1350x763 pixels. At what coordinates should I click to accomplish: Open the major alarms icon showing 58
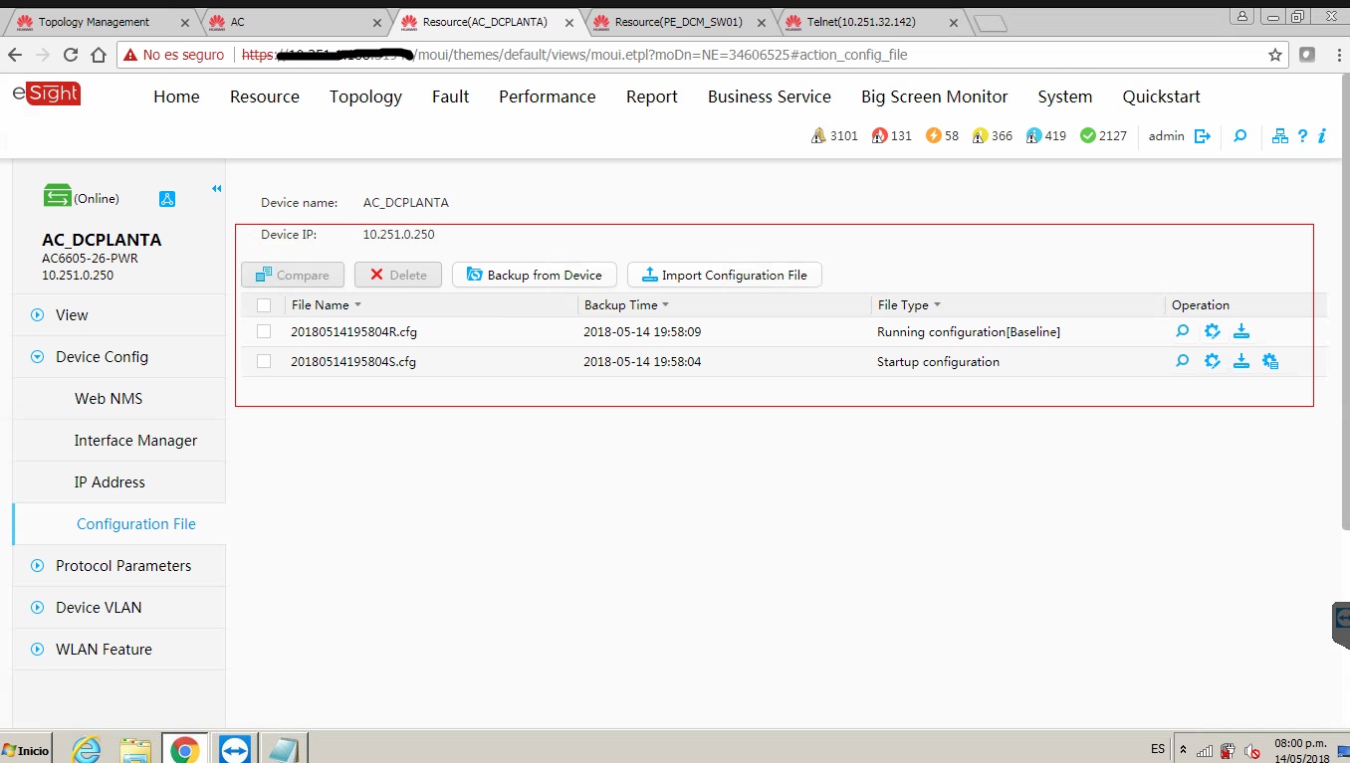coord(933,135)
